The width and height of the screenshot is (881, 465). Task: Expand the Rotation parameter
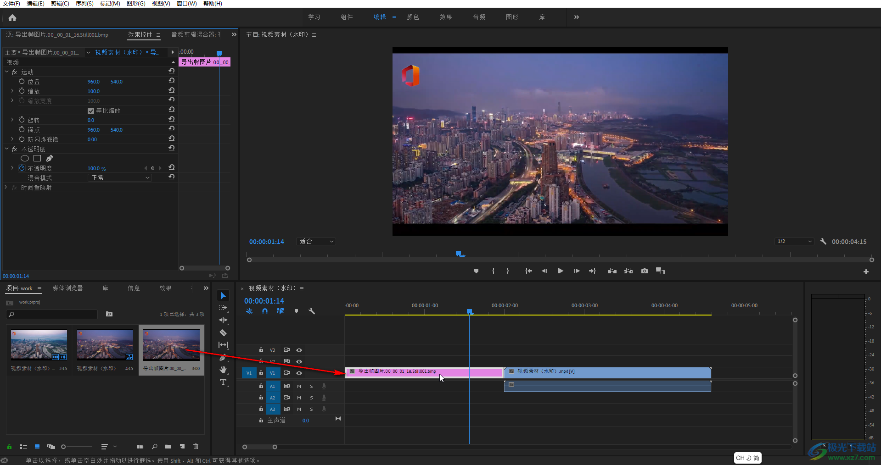click(x=12, y=120)
